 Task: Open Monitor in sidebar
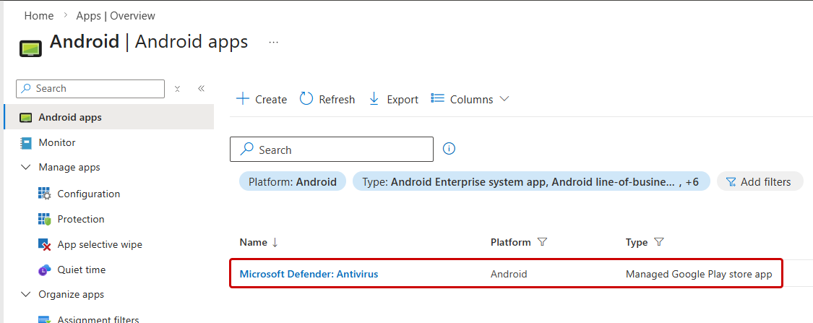(x=57, y=142)
